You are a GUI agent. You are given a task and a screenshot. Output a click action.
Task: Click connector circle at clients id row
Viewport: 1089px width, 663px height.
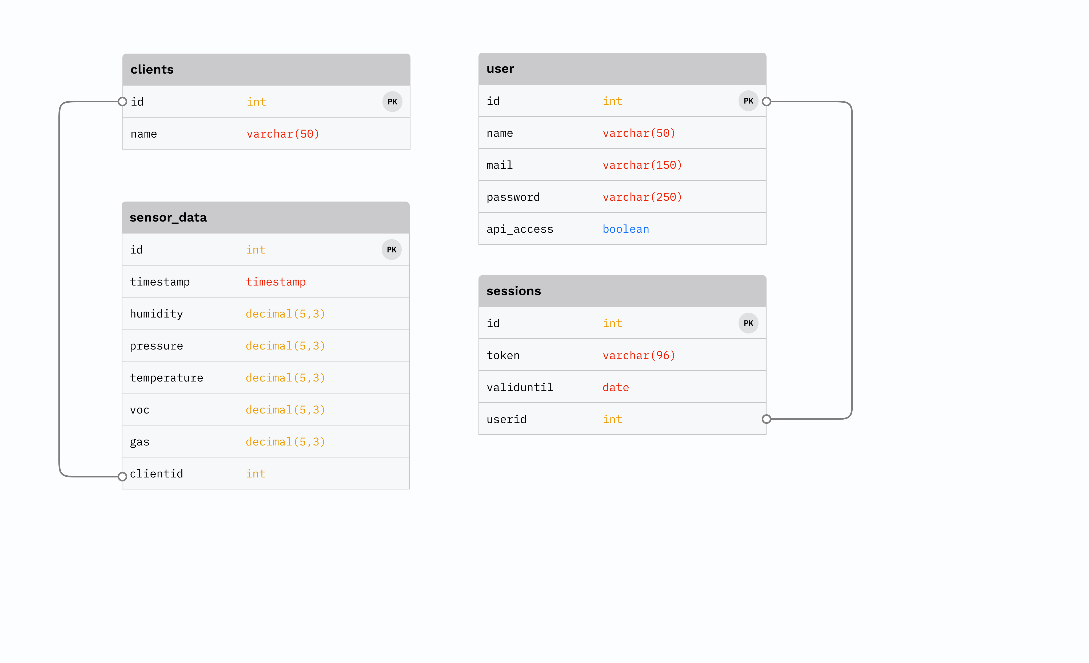pos(122,102)
